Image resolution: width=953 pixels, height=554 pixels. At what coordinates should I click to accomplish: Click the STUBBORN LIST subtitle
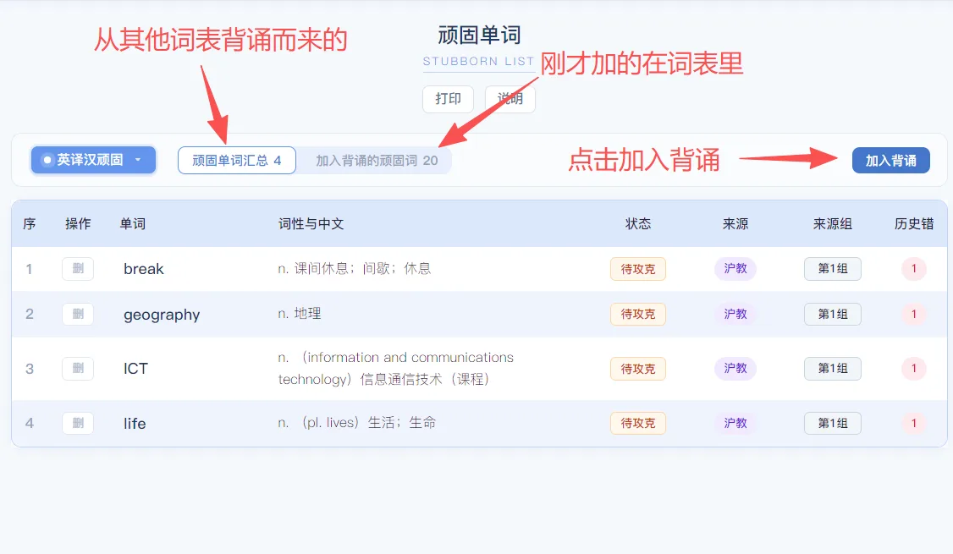[478, 62]
